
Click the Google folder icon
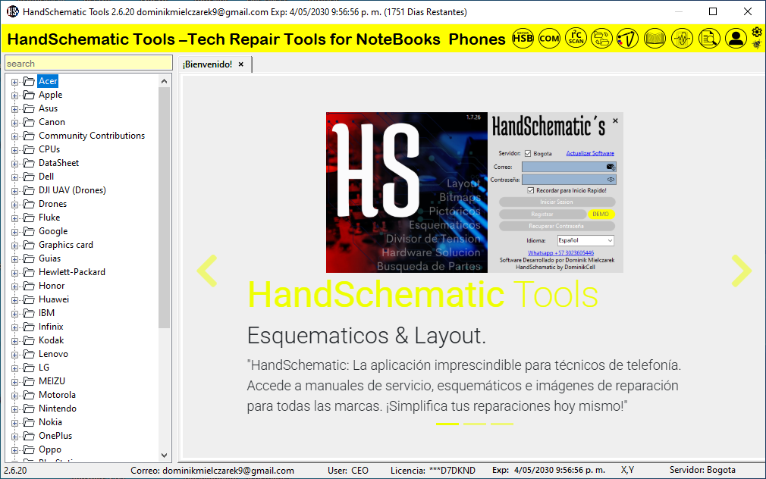30,231
